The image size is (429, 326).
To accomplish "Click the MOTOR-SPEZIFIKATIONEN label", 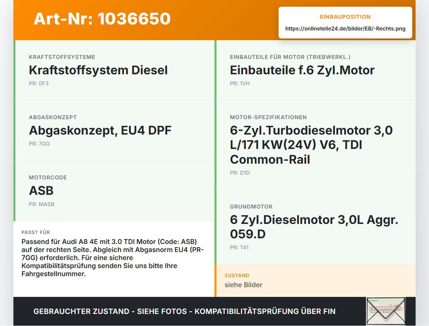I will pos(268,117).
